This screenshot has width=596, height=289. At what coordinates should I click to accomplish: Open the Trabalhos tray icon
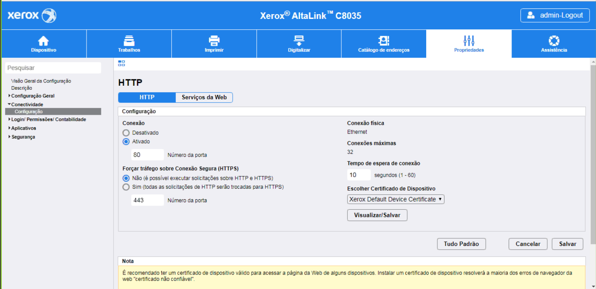(129, 41)
